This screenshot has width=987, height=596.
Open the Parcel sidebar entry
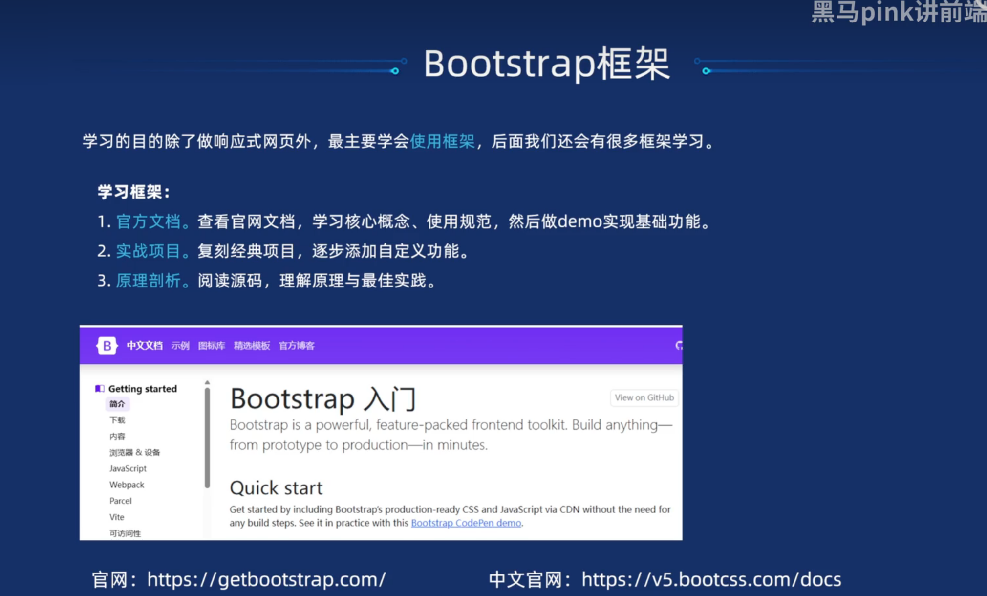pos(121,501)
